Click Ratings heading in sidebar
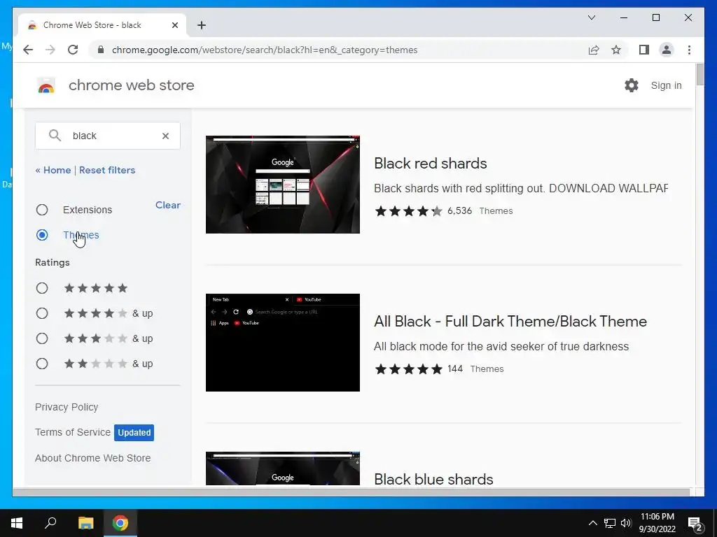Screen dimensions: 717x537 point(53,263)
